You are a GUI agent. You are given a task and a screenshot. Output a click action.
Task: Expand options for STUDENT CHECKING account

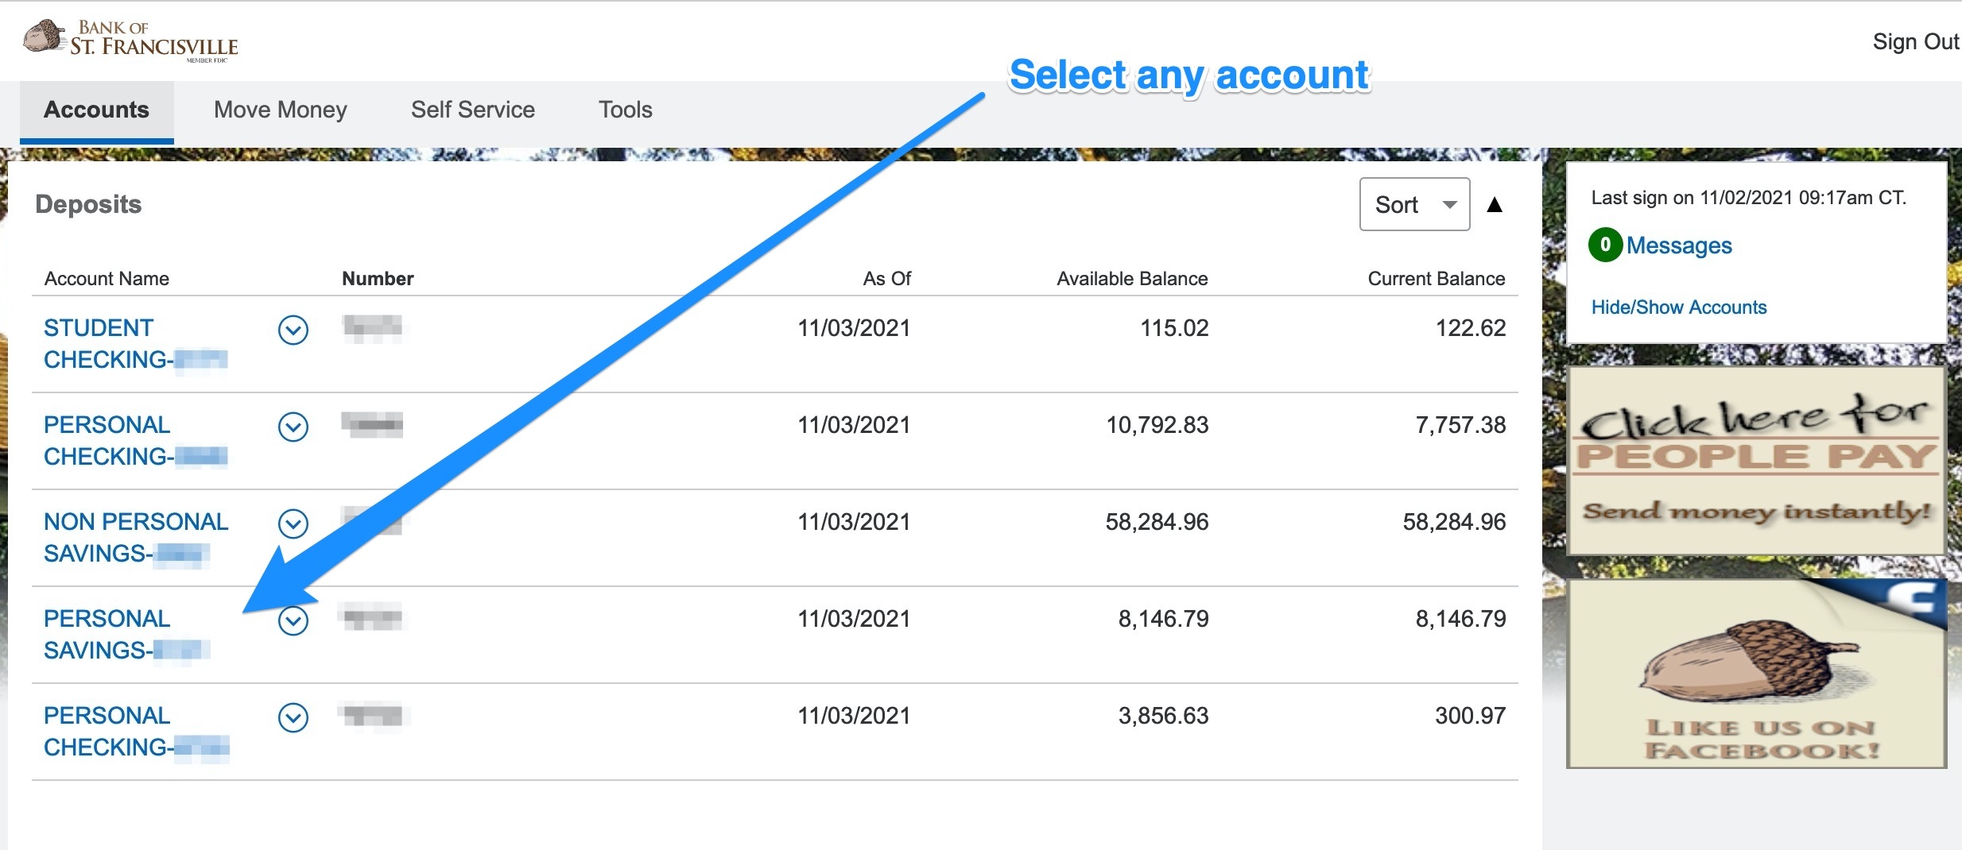coord(293,330)
